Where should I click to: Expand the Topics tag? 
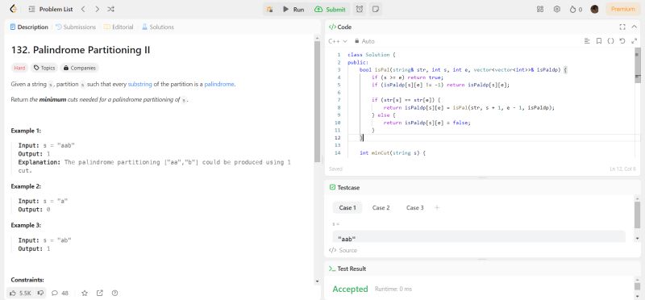[44, 68]
